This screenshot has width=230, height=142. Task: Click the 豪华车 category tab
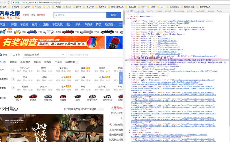tap(13, 62)
